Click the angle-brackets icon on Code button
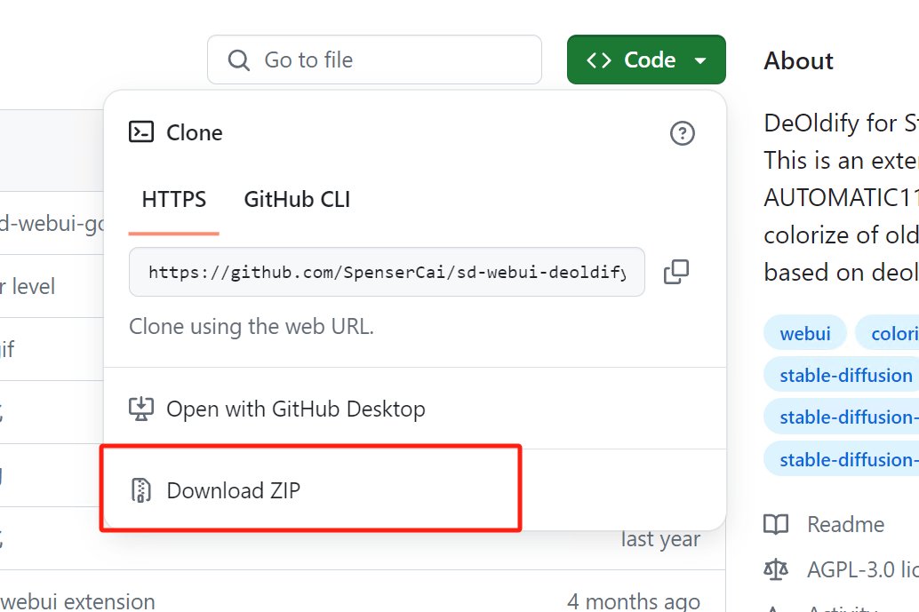This screenshot has width=919, height=612. click(599, 60)
